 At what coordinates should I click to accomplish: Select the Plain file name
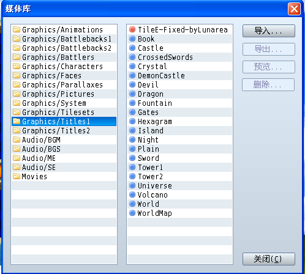[x=149, y=149]
